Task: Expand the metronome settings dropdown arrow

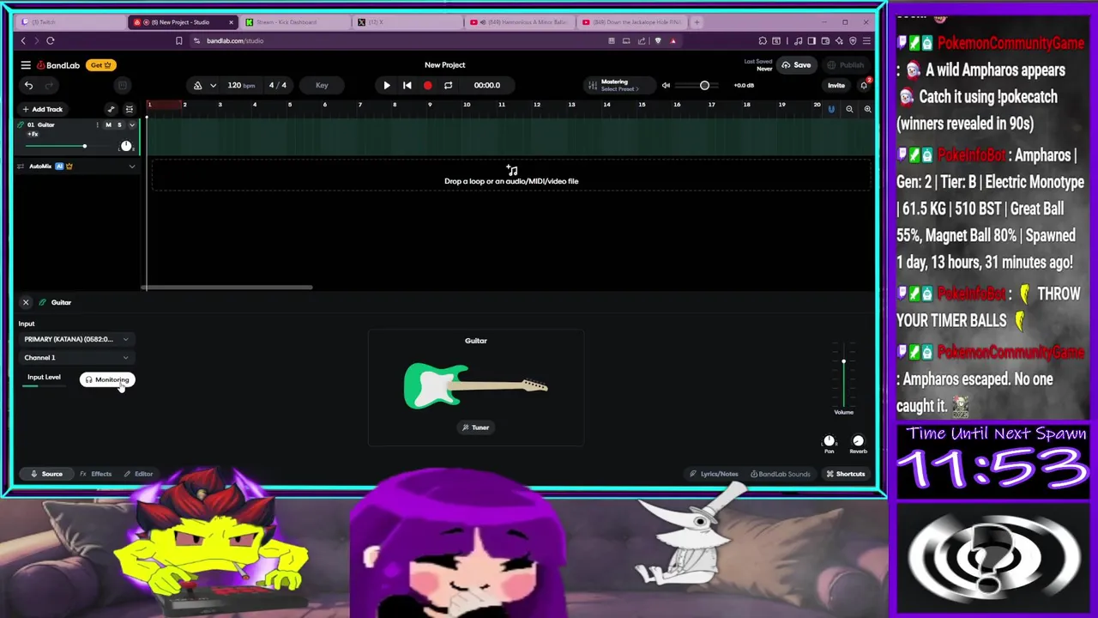Action: coord(213,85)
